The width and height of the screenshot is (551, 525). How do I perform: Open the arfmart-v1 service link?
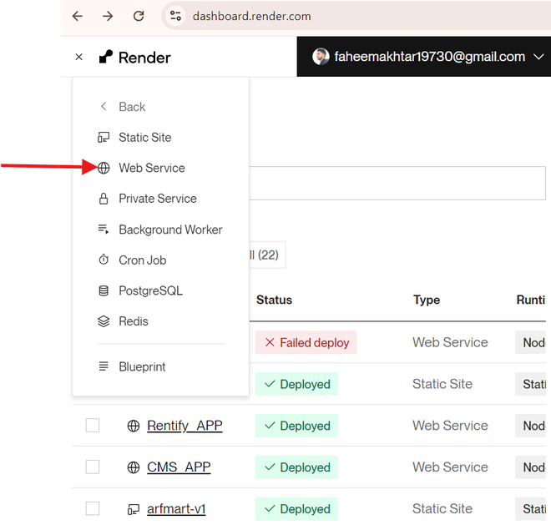click(x=176, y=509)
